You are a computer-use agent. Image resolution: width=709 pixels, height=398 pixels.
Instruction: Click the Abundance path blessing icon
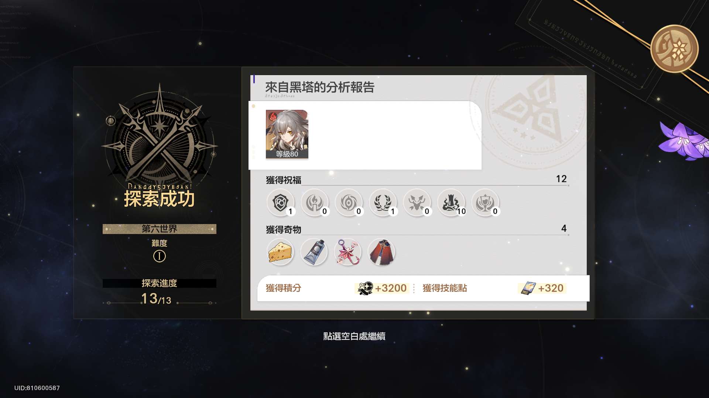click(x=383, y=202)
